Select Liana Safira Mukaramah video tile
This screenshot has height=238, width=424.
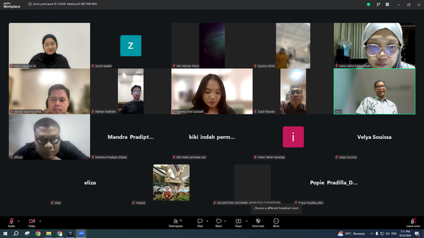374,46
